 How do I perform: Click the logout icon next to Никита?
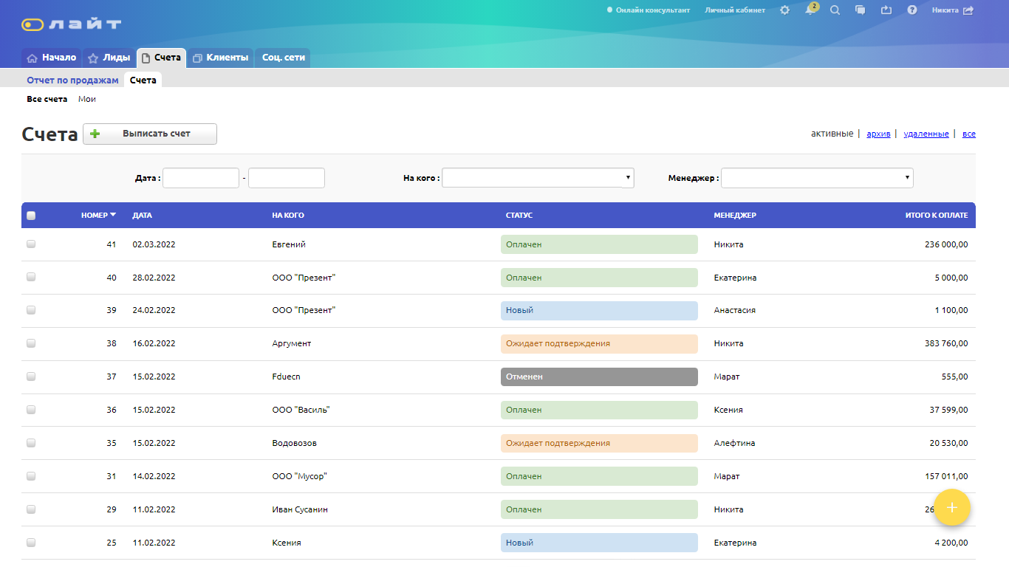click(x=968, y=10)
